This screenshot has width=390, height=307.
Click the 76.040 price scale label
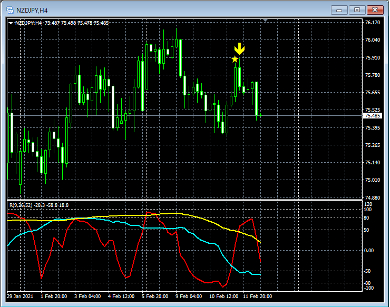372,40
